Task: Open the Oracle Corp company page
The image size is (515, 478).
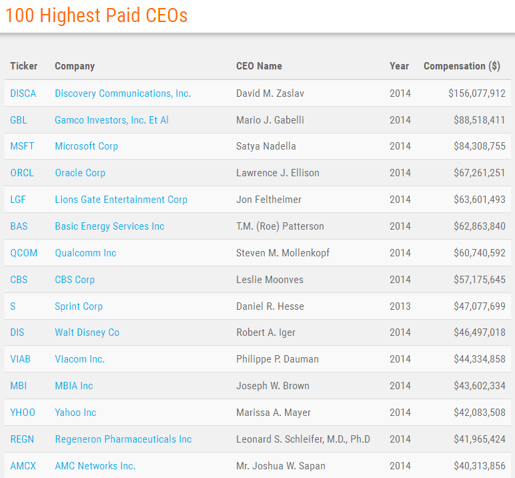Action: tap(80, 173)
